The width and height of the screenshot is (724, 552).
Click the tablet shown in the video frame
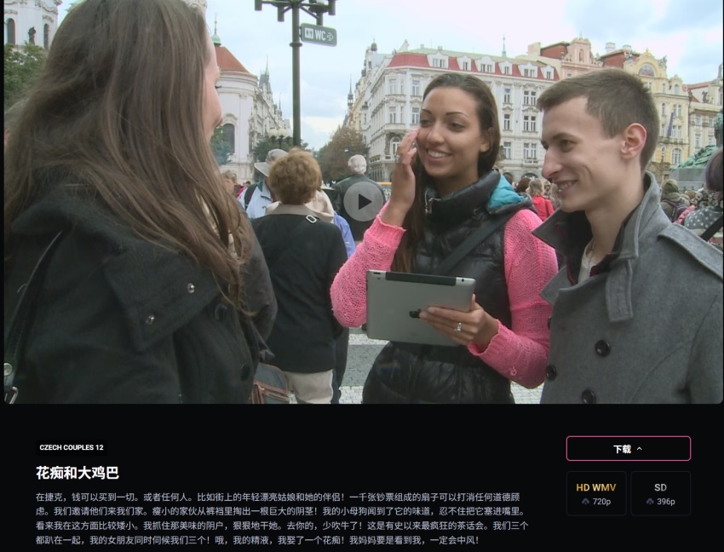417,306
